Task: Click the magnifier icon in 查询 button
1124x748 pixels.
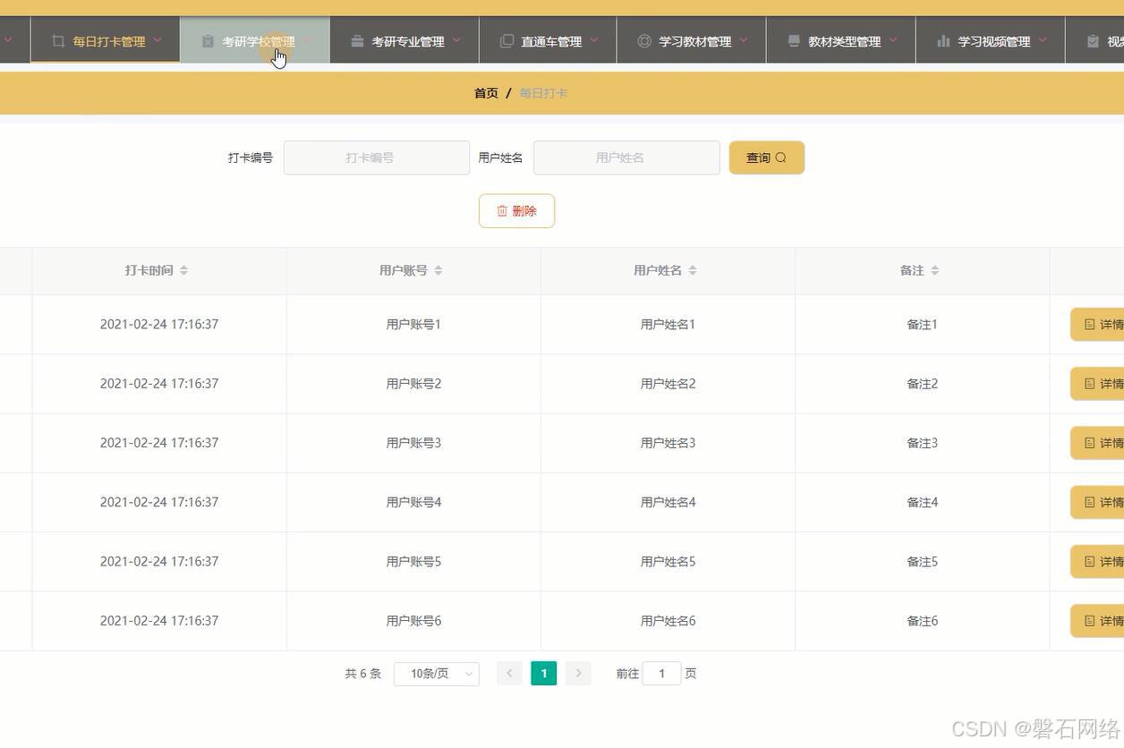Action: (x=780, y=157)
